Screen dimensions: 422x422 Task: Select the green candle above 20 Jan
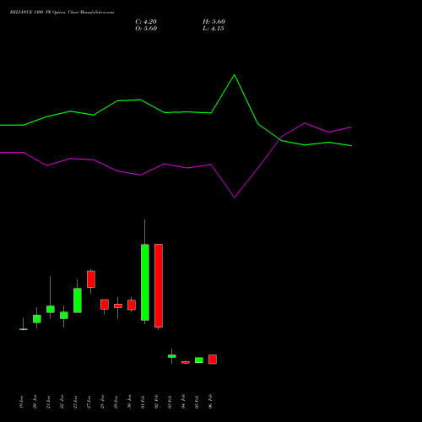[x=37, y=319]
